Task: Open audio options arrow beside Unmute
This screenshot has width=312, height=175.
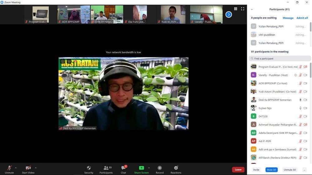Action: tap(16, 168)
